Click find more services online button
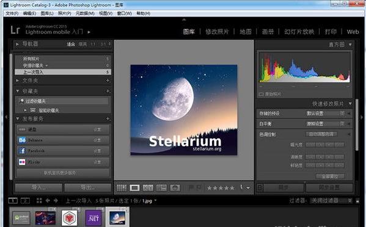Image resolution: width=366 pixels, height=227 pixels. (62, 173)
